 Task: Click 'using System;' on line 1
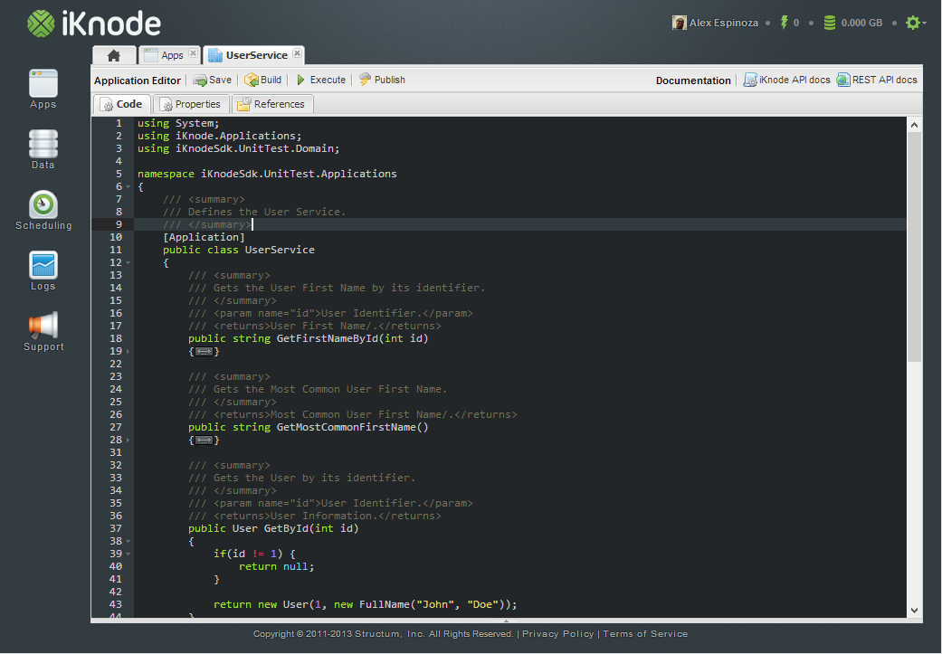point(178,123)
